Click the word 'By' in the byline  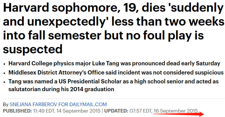coord(6,105)
